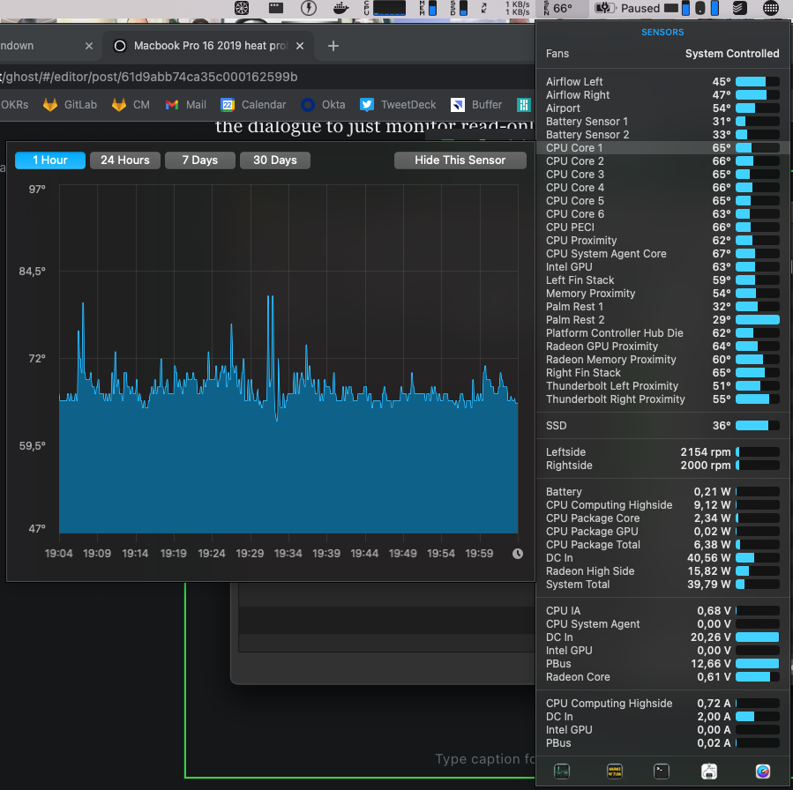The width and height of the screenshot is (793, 790).
Task: Launch Terminal from the sensors panel footer
Action: [x=662, y=771]
